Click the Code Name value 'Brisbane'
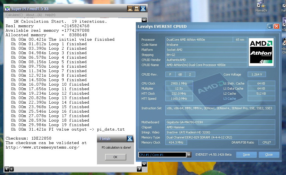The width and height of the screenshot is (286, 175). click(x=206, y=45)
